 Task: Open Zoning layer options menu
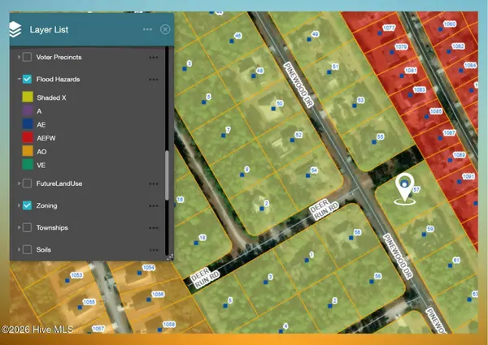click(153, 206)
